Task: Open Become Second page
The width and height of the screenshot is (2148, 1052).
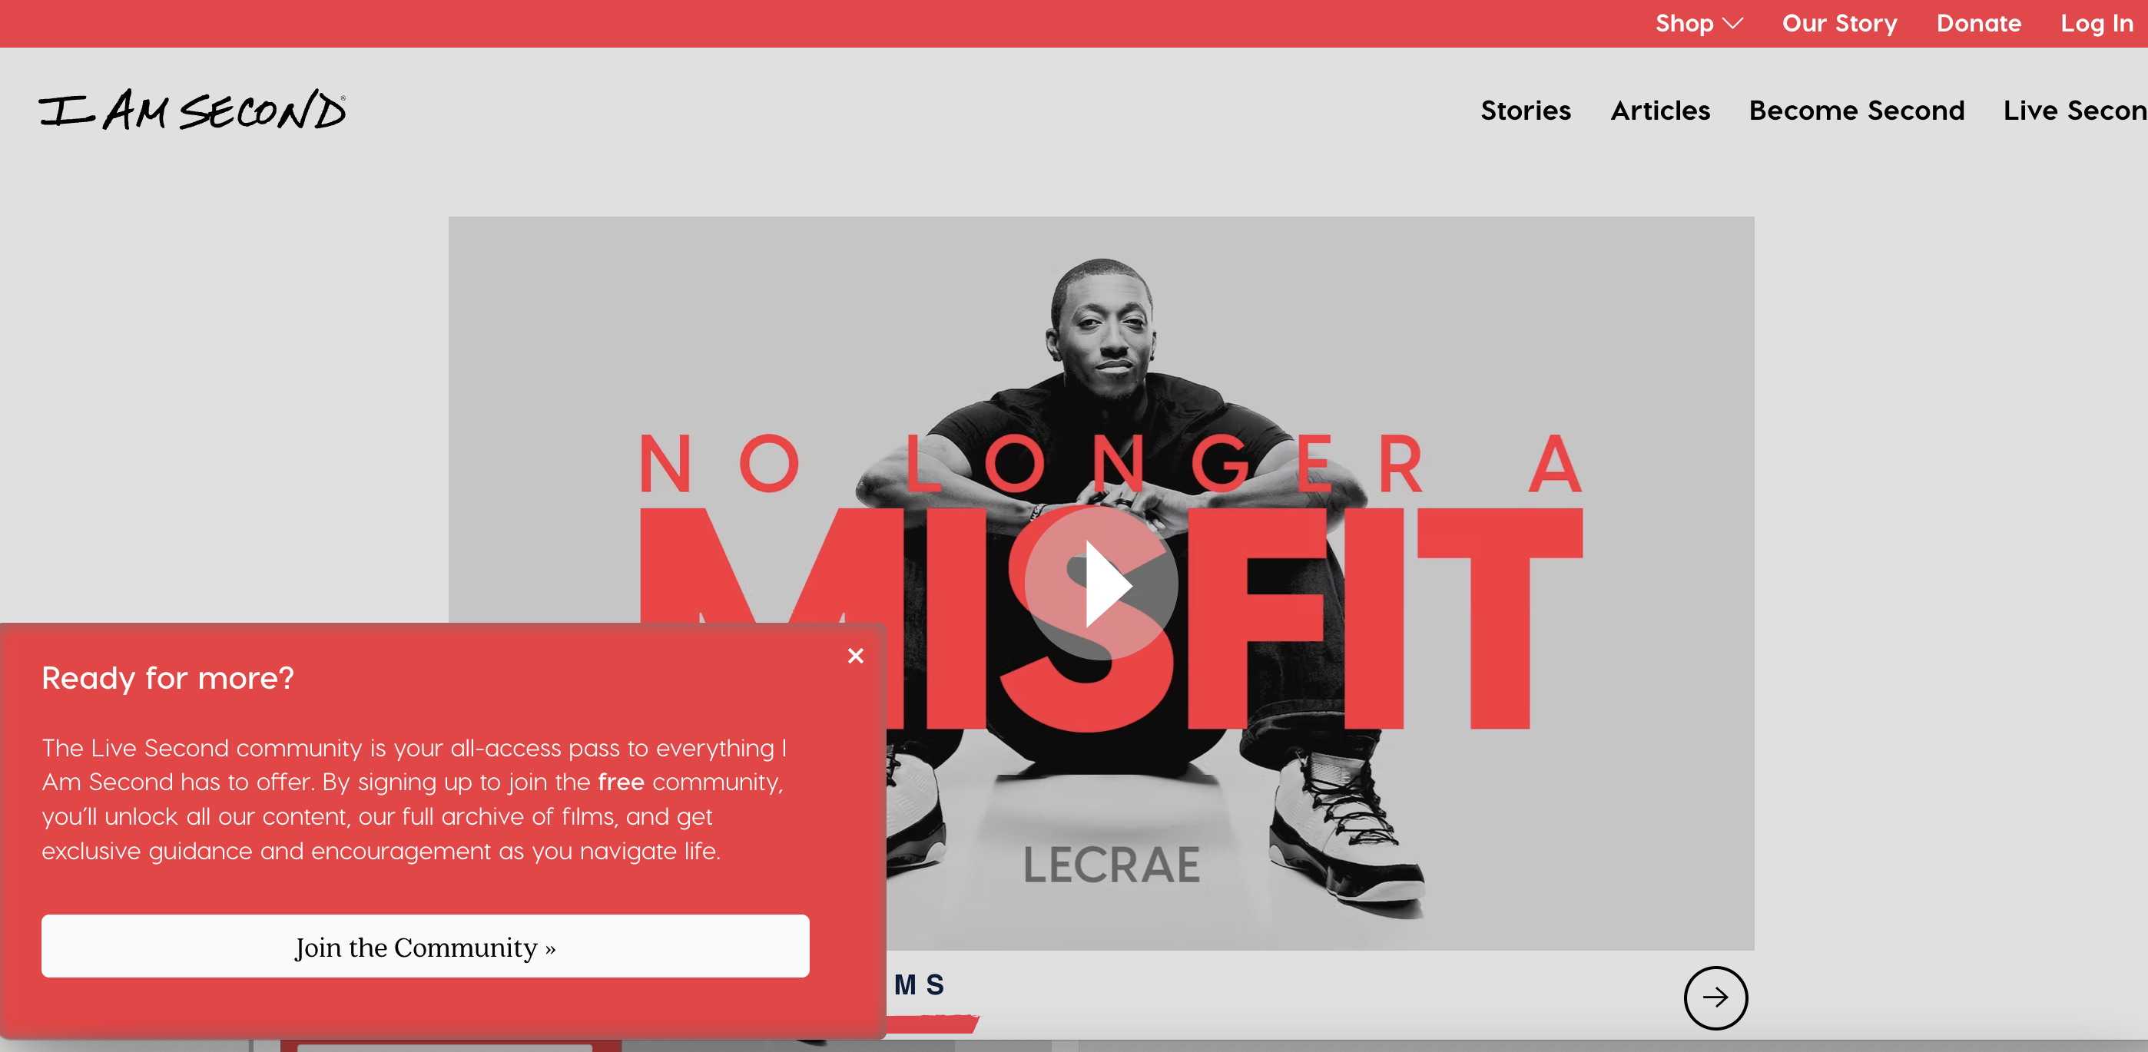Action: click(x=1856, y=110)
